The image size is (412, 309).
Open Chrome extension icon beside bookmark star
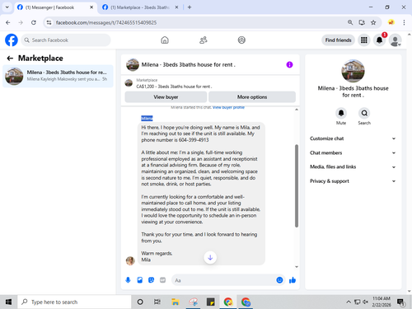391,22
